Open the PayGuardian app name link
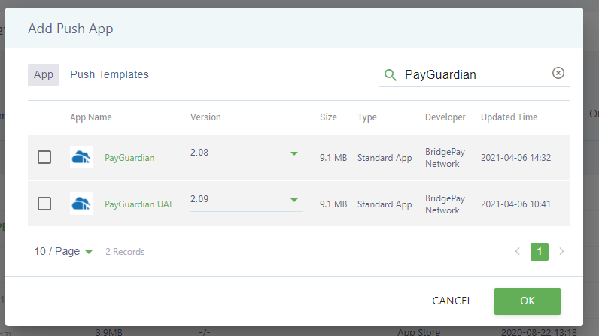The height and width of the screenshot is (336, 599). (x=129, y=158)
